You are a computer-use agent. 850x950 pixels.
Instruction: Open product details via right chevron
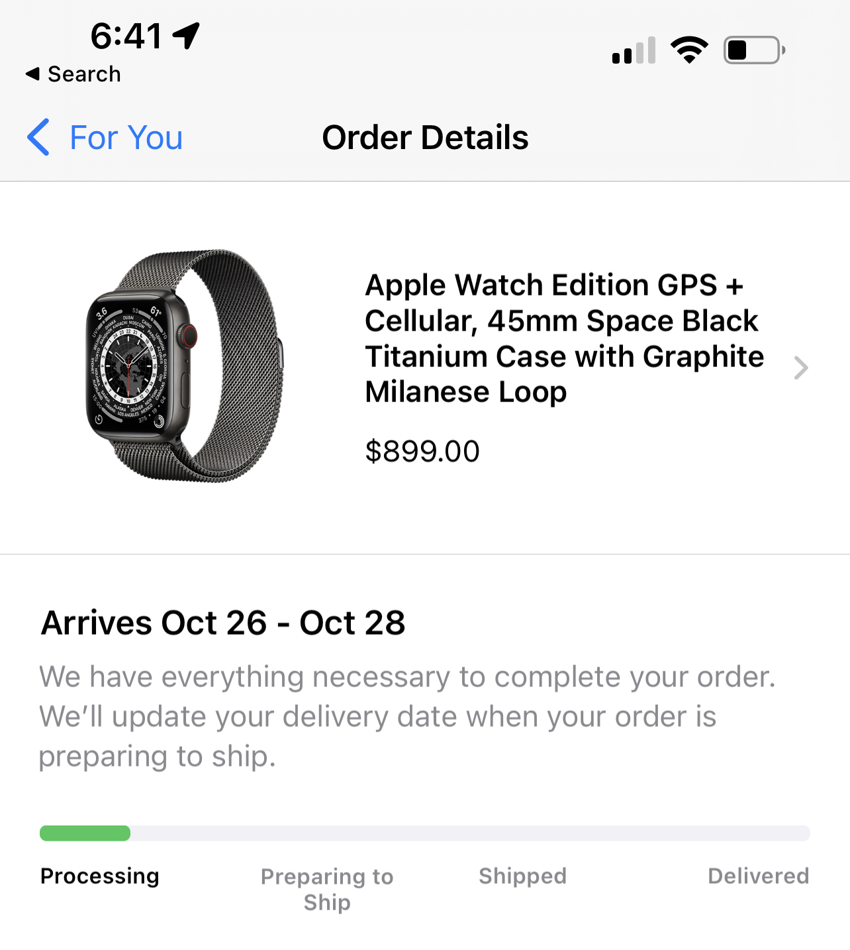(801, 368)
